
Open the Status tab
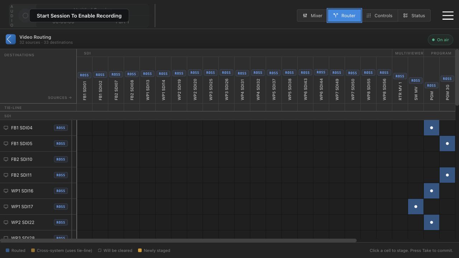click(x=414, y=15)
